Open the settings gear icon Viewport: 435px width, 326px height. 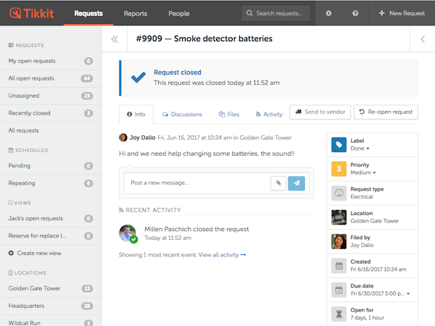pyautogui.click(x=329, y=13)
